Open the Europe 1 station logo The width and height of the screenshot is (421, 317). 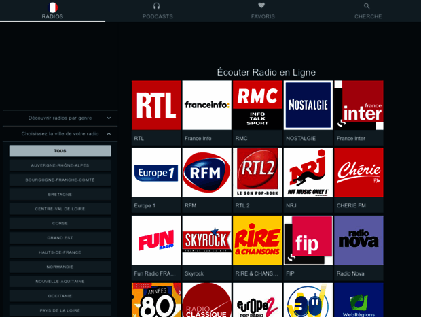156,172
